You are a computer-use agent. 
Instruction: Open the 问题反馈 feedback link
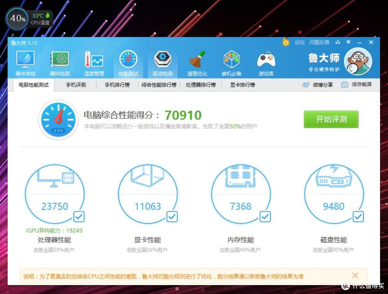point(319,42)
